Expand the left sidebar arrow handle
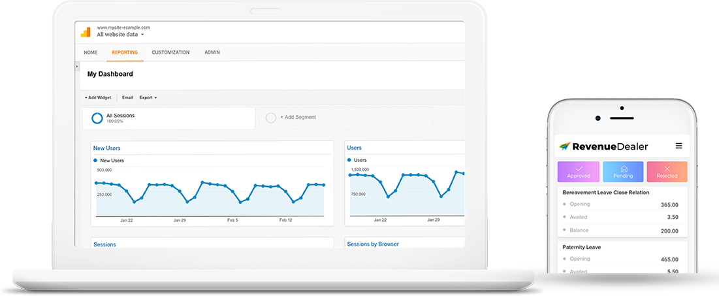 [x=77, y=67]
